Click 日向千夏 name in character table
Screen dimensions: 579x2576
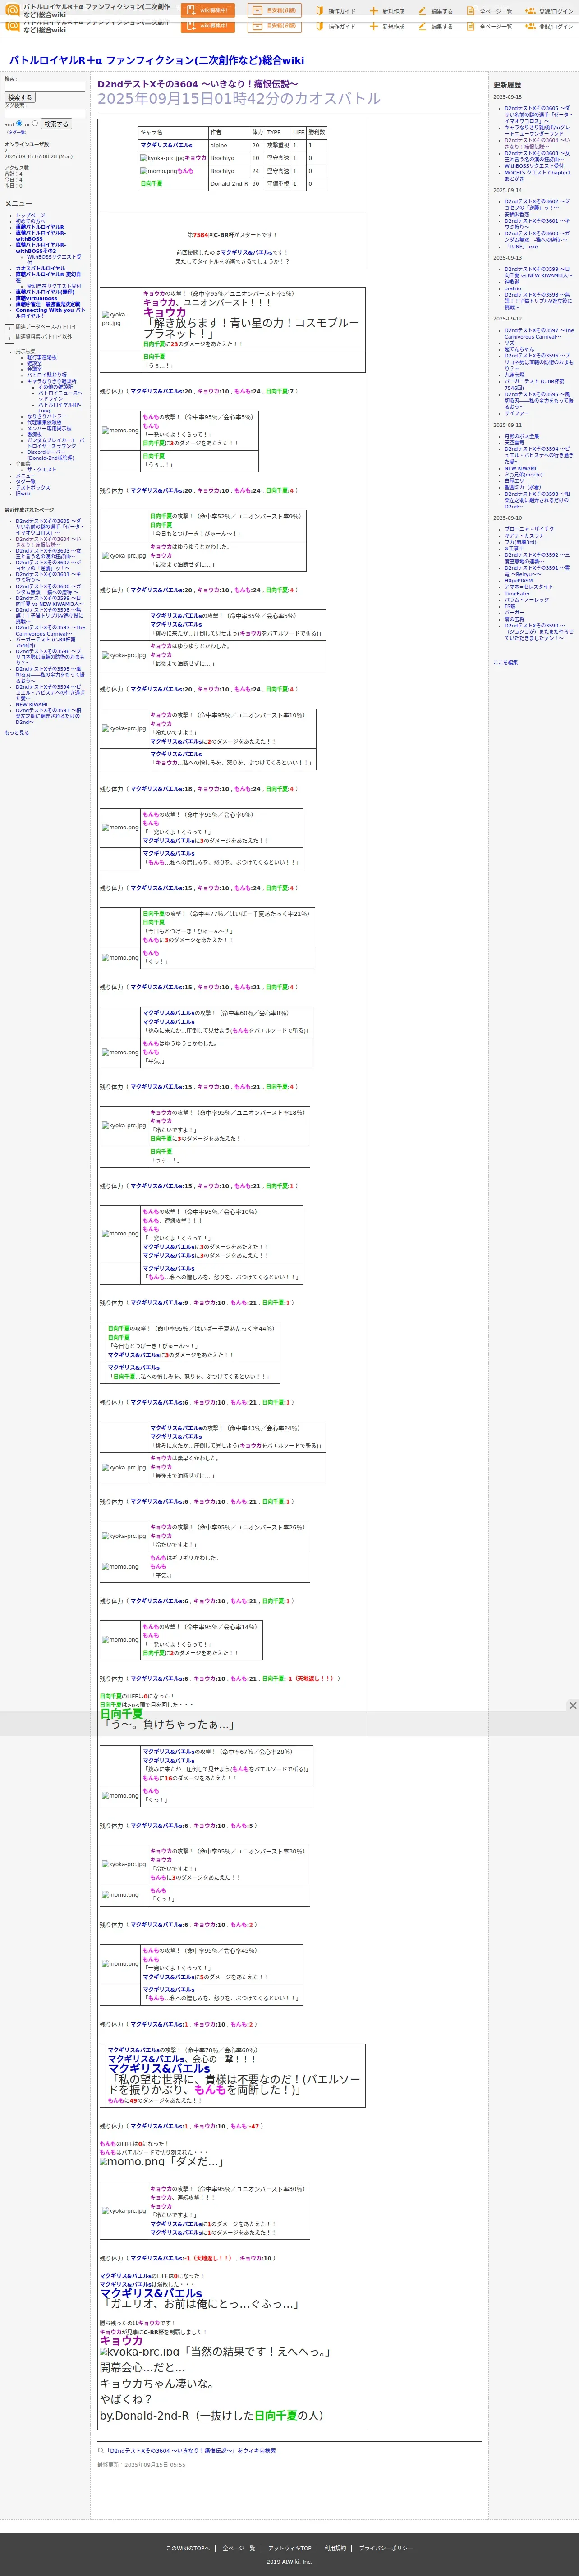tap(152, 184)
